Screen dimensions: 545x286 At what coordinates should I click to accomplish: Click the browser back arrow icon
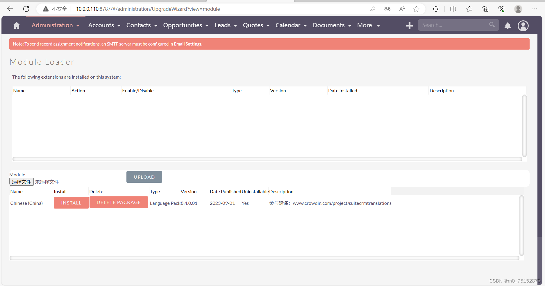10,9
